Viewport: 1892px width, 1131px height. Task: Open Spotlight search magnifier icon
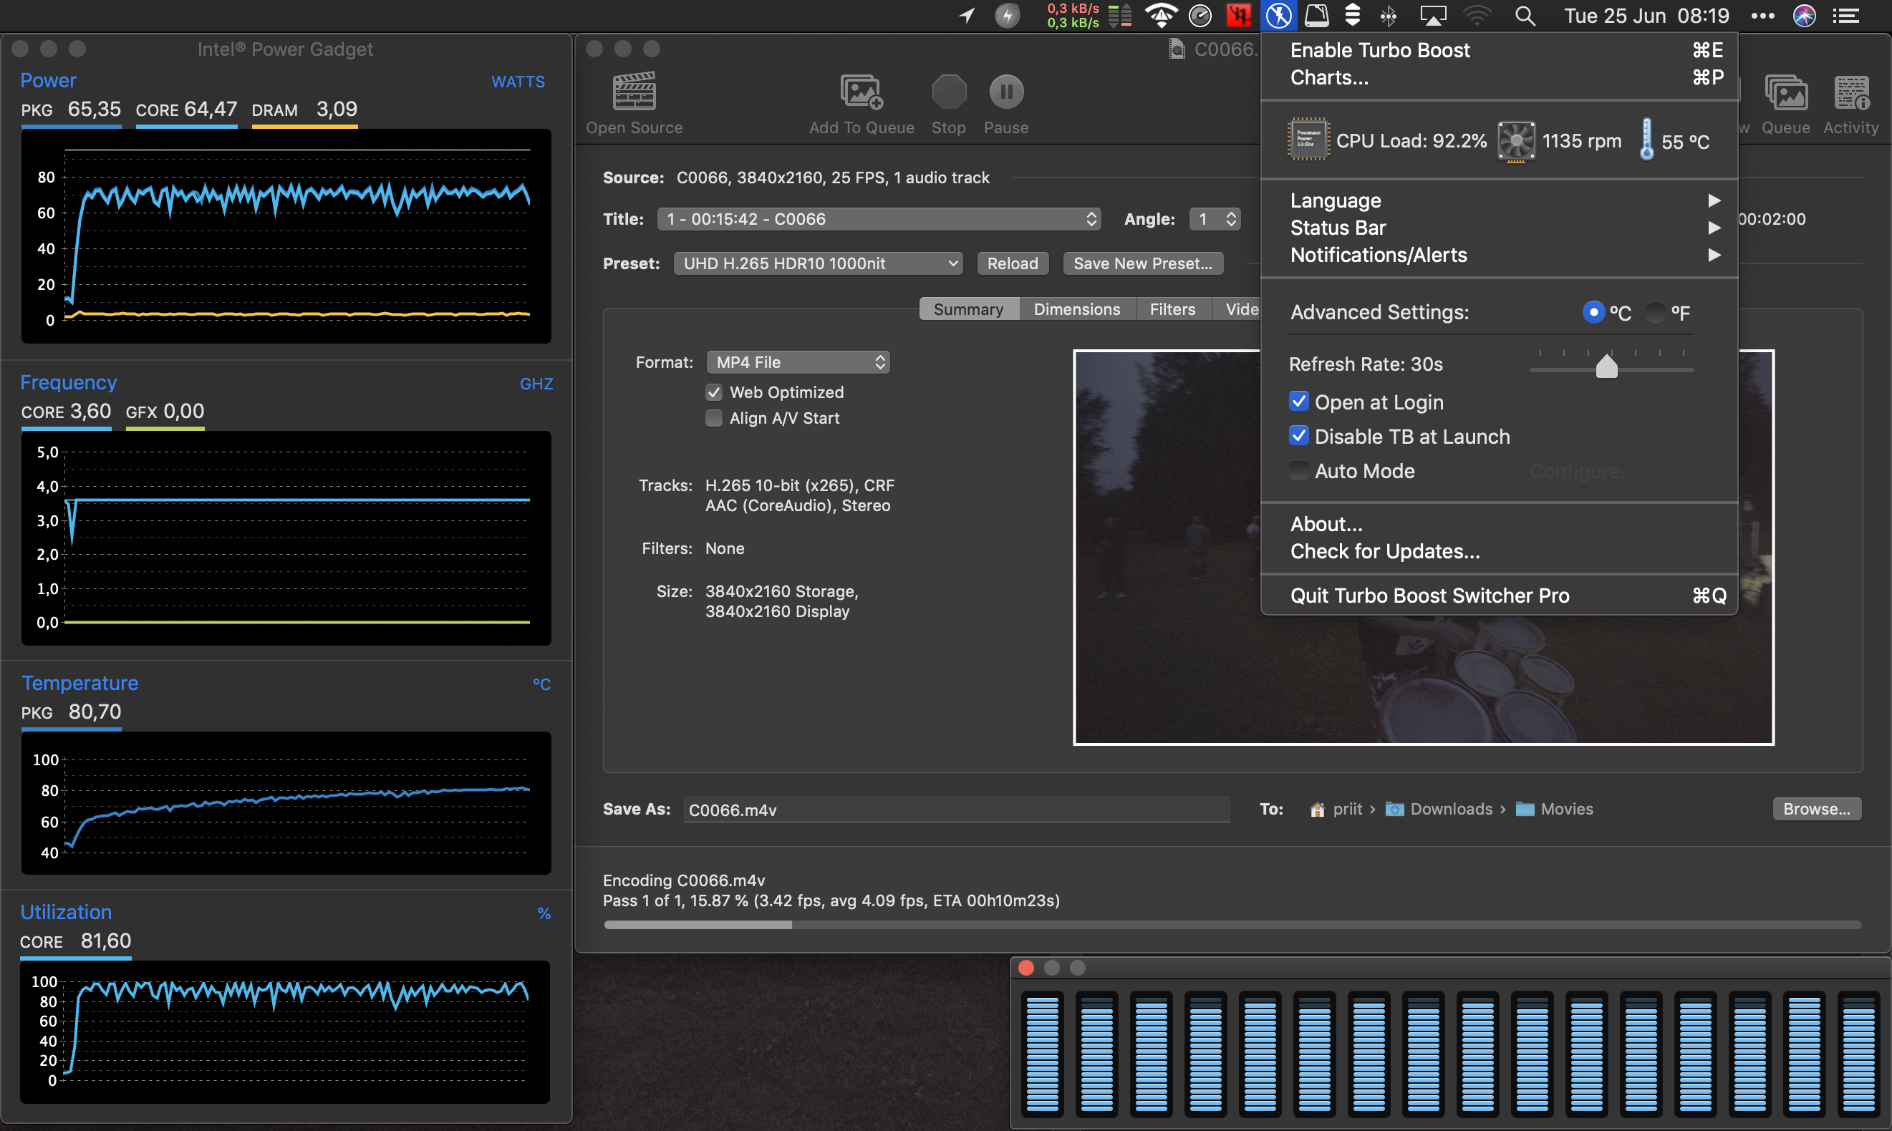click(1525, 15)
